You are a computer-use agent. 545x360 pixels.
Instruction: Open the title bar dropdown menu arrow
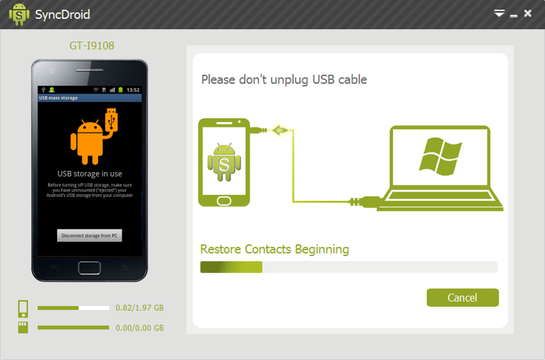click(x=499, y=13)
